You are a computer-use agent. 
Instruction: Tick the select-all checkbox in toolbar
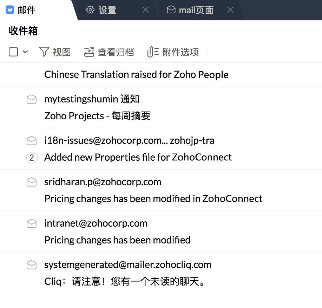[x=13, y=52]
